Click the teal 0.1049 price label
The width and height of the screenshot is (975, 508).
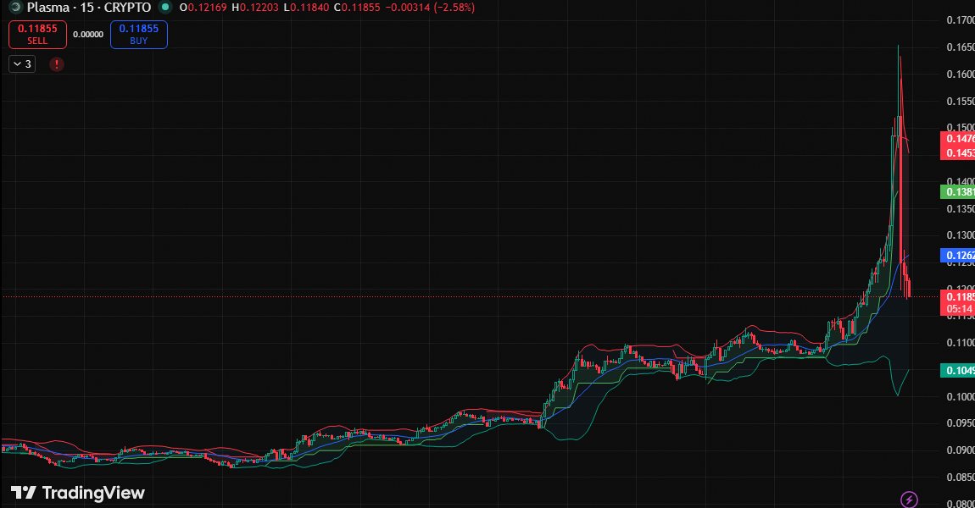(957, 370)
